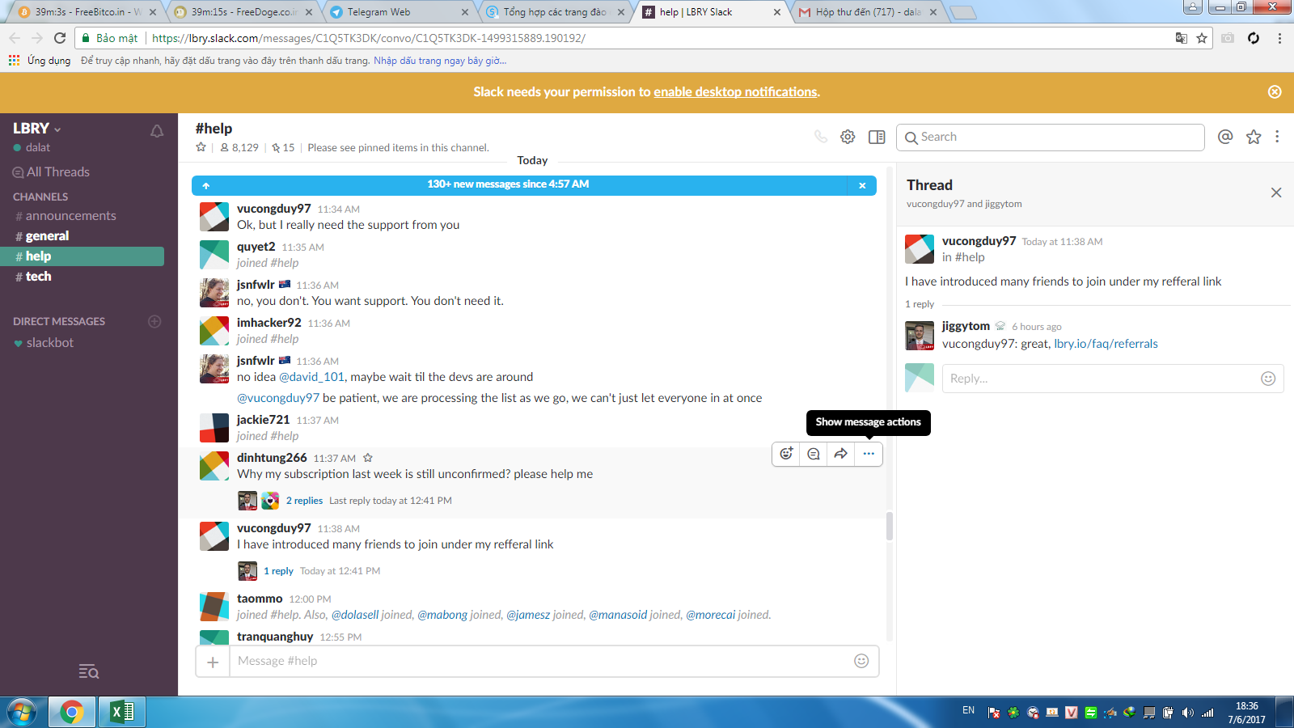View member count 8,129
This screenshot has width=1294, height=728.
pyautogui.click(x=239, y=147)
